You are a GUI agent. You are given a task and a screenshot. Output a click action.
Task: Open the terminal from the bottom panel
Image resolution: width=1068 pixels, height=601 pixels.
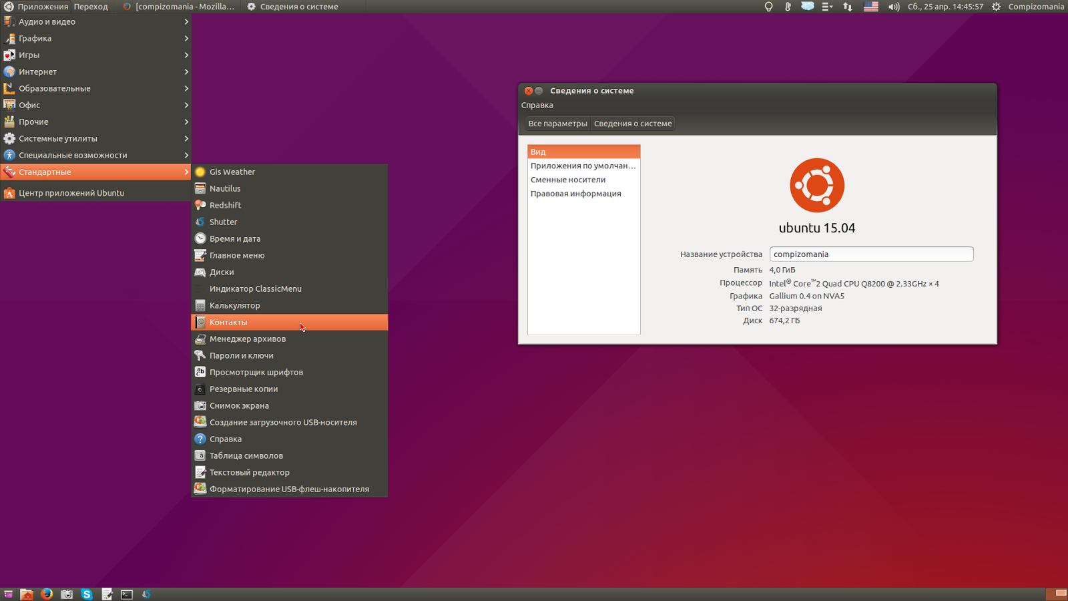pos(127,593)
